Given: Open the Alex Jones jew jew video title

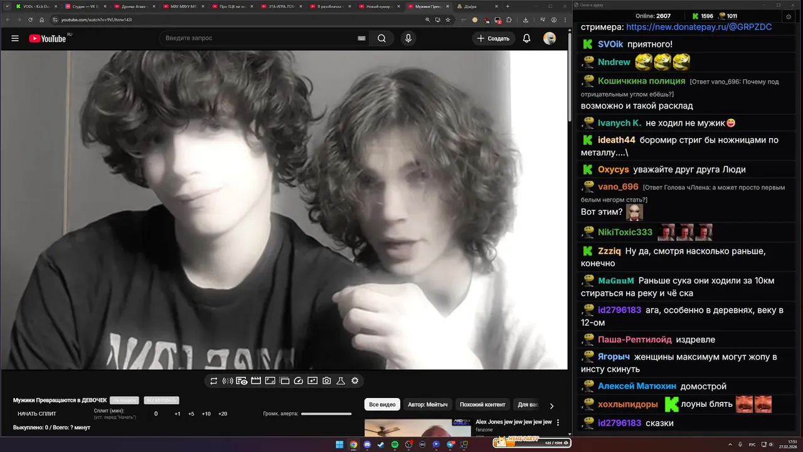Looking at the screenshot, I should pos(513,422).
